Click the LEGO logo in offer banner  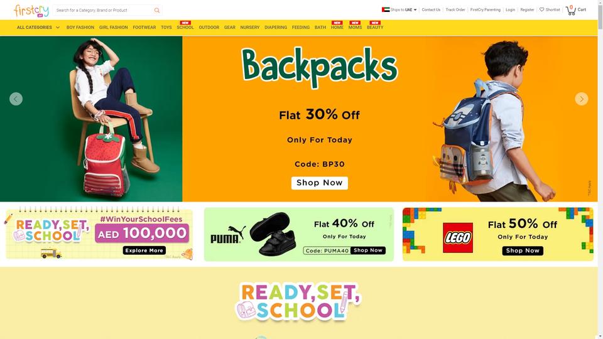458,237
